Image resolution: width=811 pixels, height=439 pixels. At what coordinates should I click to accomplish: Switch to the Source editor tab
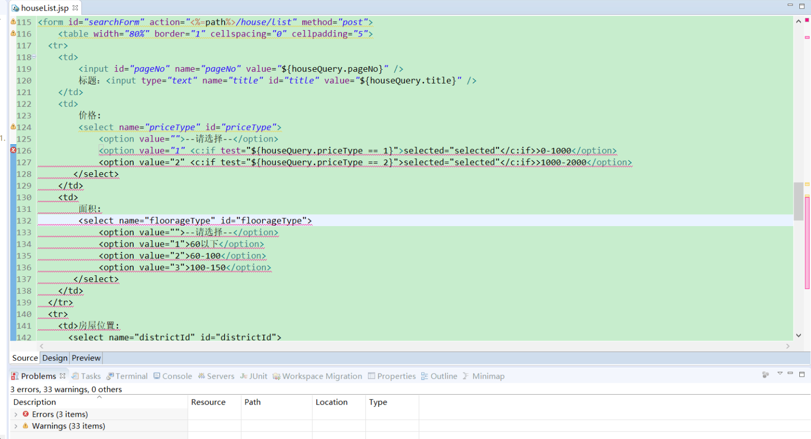25,358
